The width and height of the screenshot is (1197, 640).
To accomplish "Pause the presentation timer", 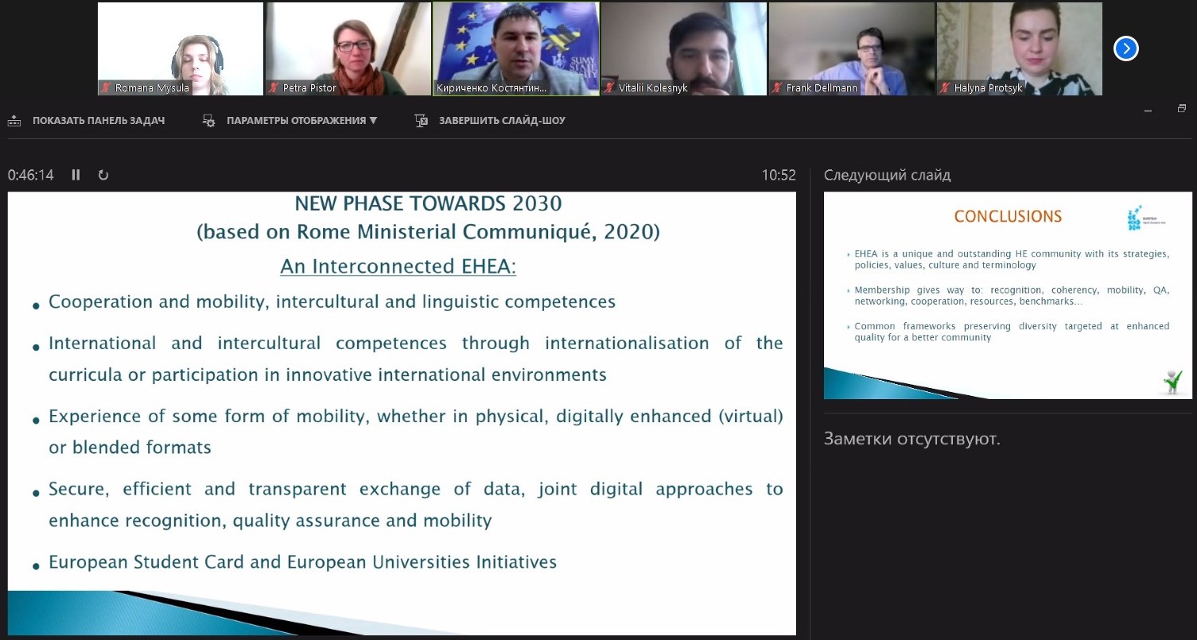I will (x=76, y=175).
